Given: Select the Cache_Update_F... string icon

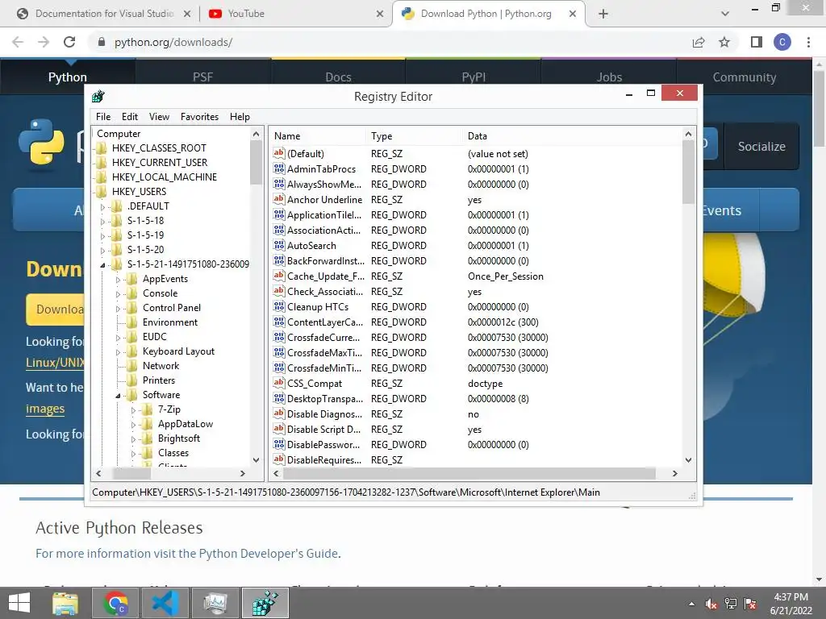Looking at the screenshot, I should pyautogui.click(x=278, y=276).
